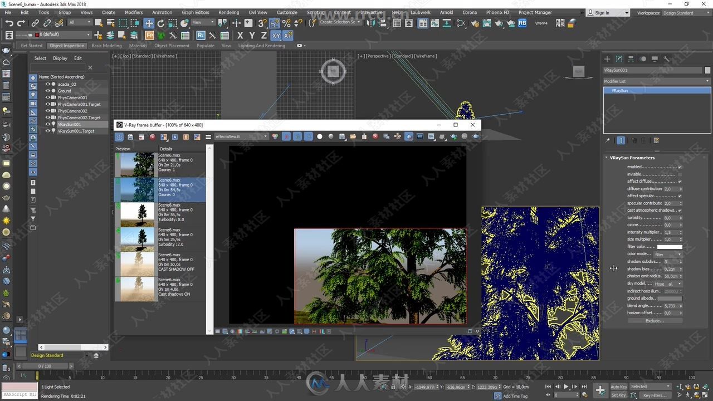Click Key Filters... button
The width and height of the screenshot is (713, 401).
click(x=654, y=395)
